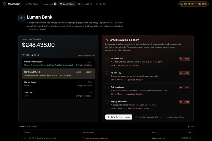The height and width of the screenshot is (141, 212).
Task: Select the Northwind Cloud payee row
Action: pos(58,74)
